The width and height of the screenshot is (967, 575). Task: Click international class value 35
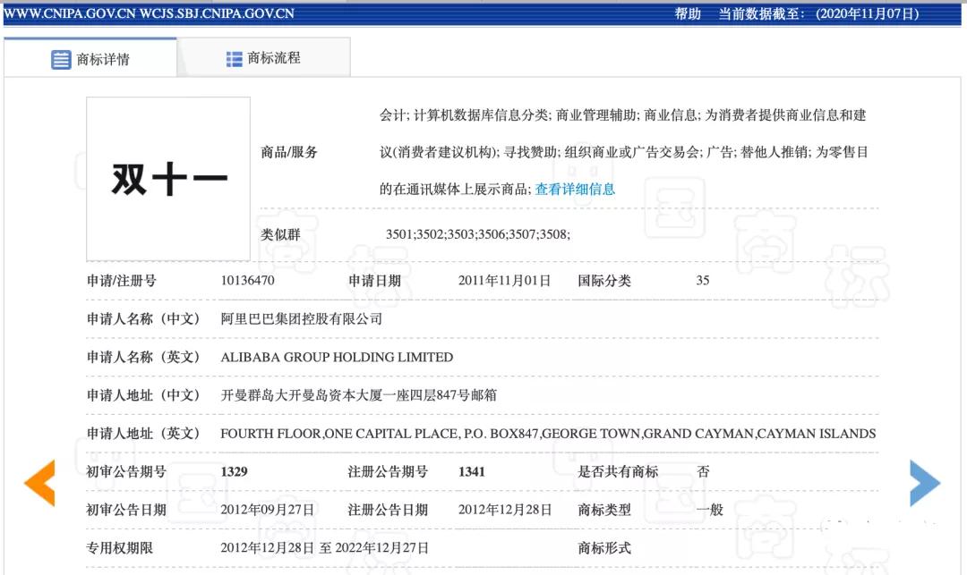pos(702,280)
